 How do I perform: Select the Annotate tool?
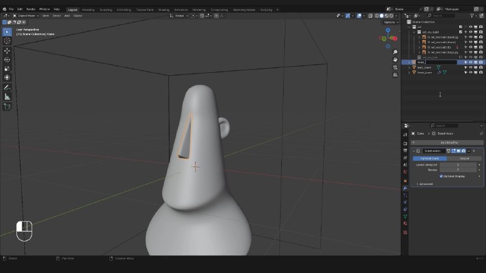coord(7,88)
